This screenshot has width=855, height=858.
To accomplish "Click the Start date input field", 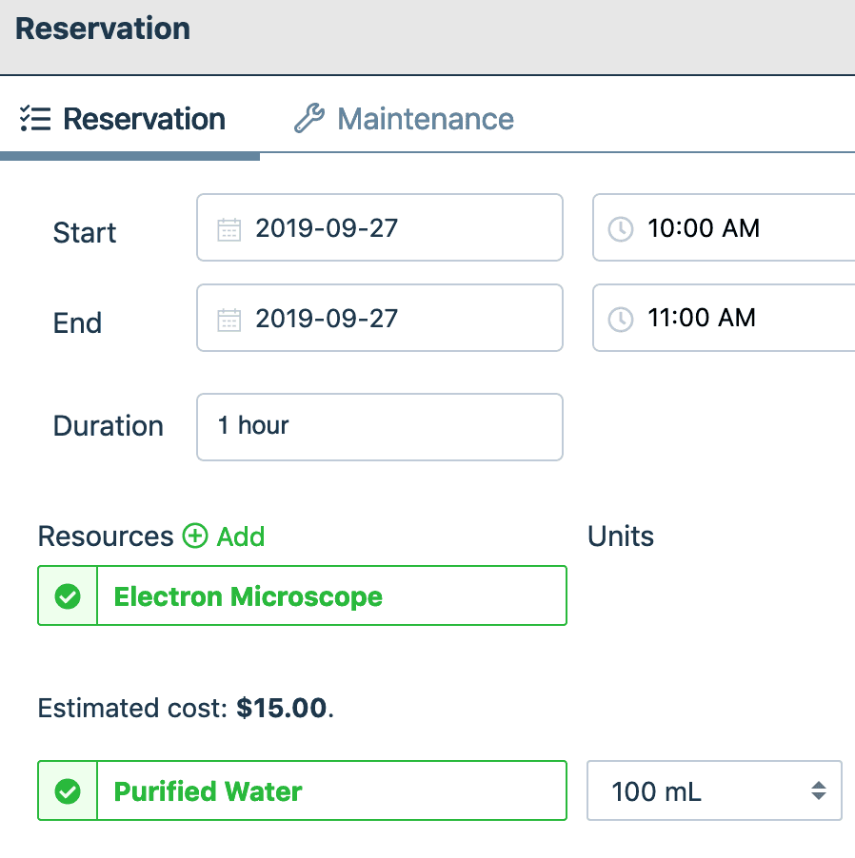I will [381, 227].
